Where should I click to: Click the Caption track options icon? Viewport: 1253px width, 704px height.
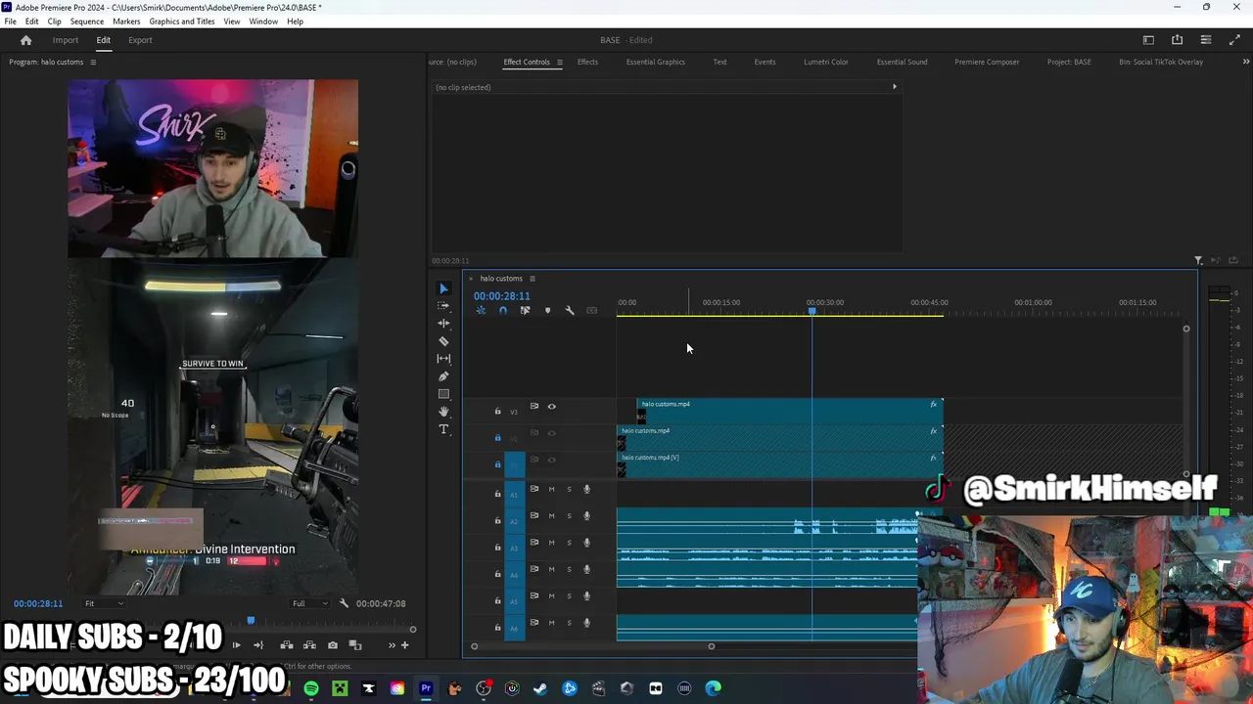(591, 311)
